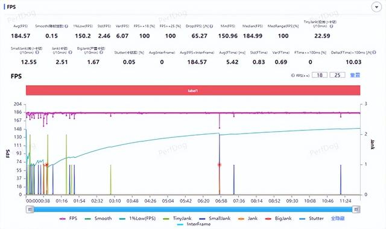Click the blue reset link by threshold boxes
386x229 pixels.
355,75
